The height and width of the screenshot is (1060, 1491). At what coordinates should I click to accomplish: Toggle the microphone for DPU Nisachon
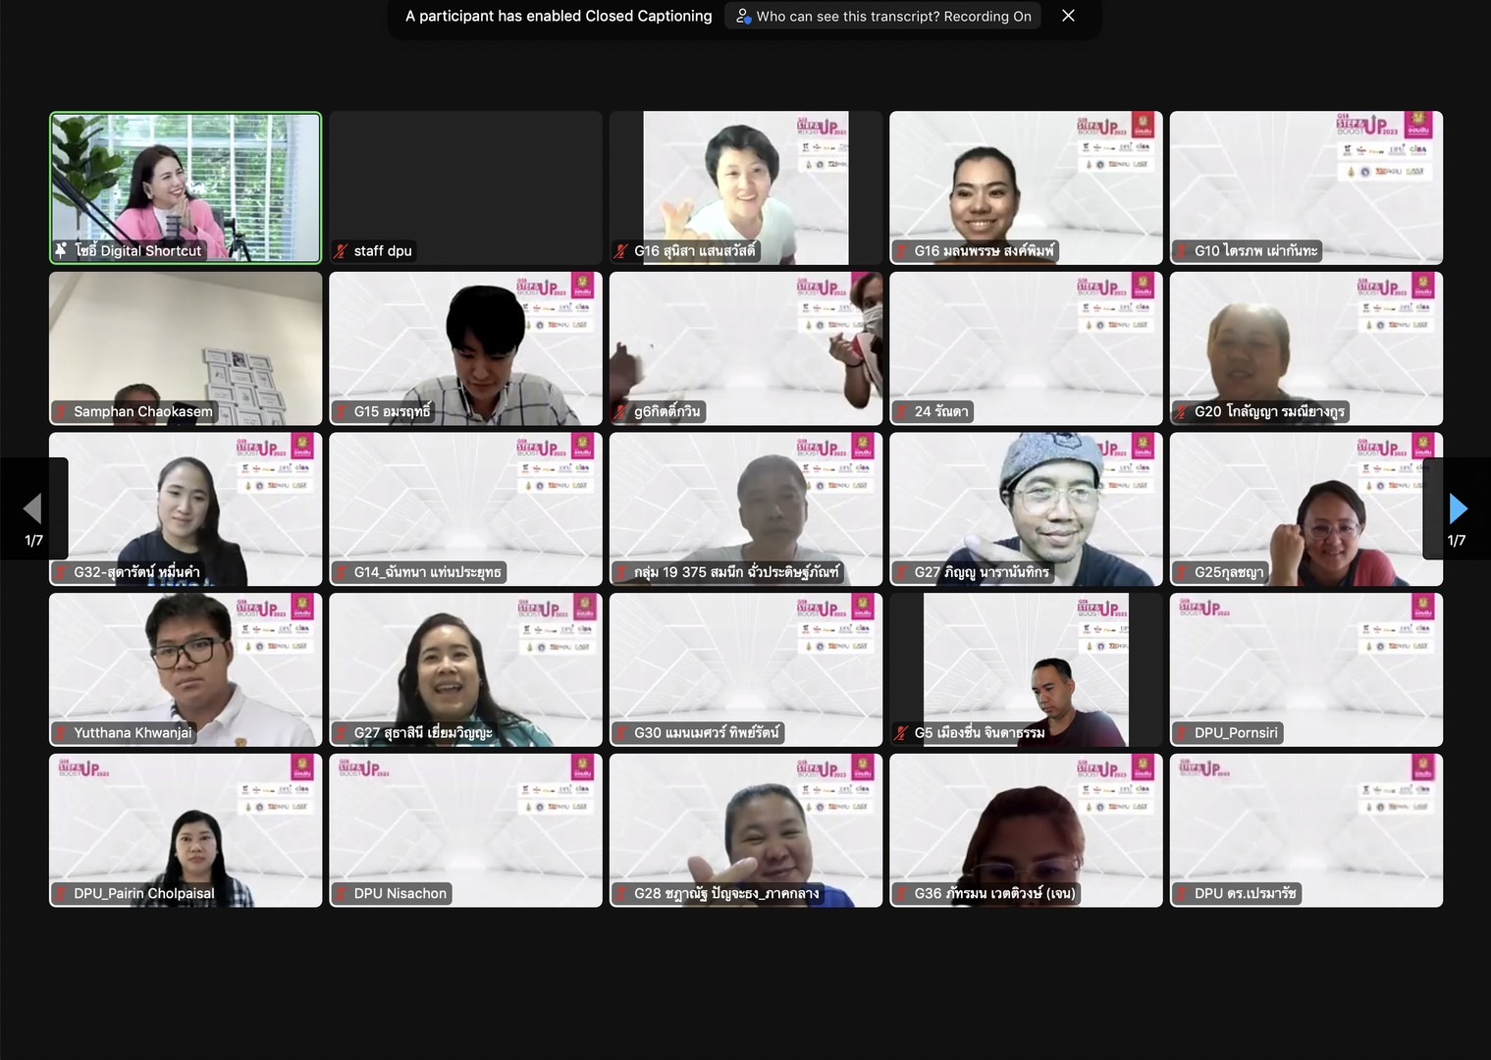pyautogui.click(x=342, y=893)
